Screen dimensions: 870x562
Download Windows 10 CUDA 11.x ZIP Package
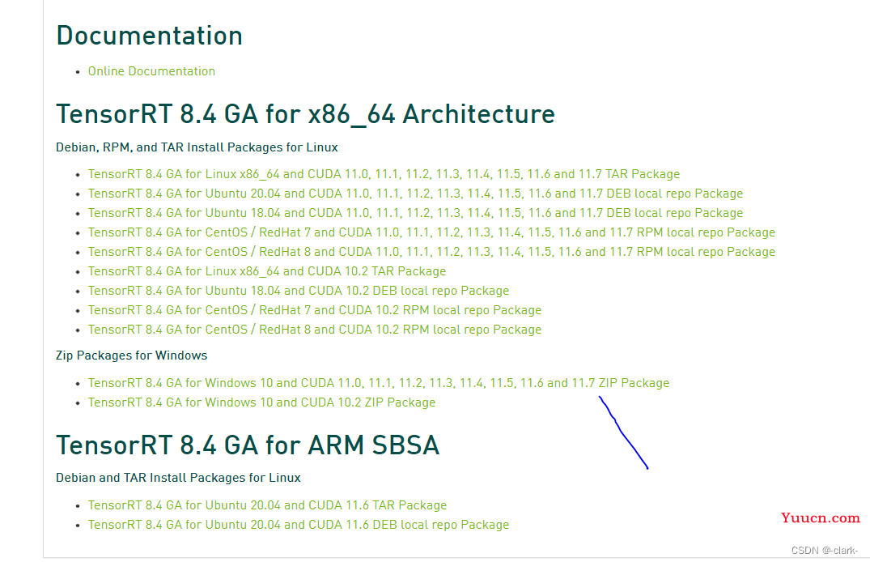pos(379,382)
